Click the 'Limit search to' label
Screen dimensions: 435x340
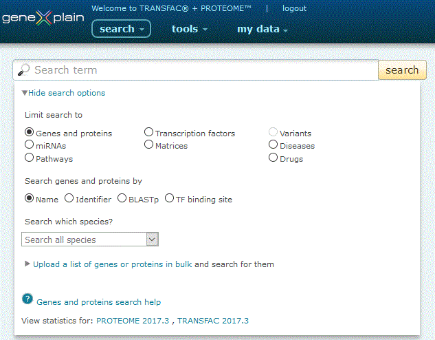[54, 115]
